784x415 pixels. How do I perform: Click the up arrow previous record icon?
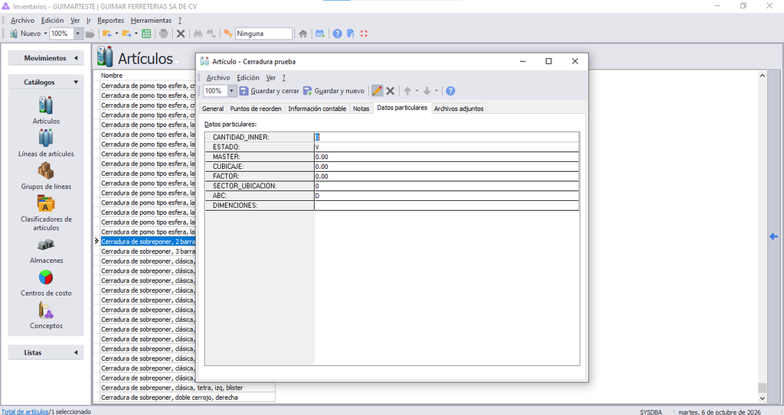tap(407, 91)
